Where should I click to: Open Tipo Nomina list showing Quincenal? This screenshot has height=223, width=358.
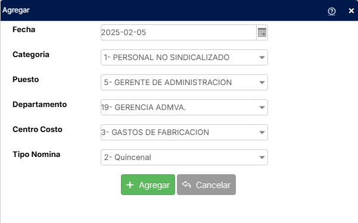click(x=184, y=158)
